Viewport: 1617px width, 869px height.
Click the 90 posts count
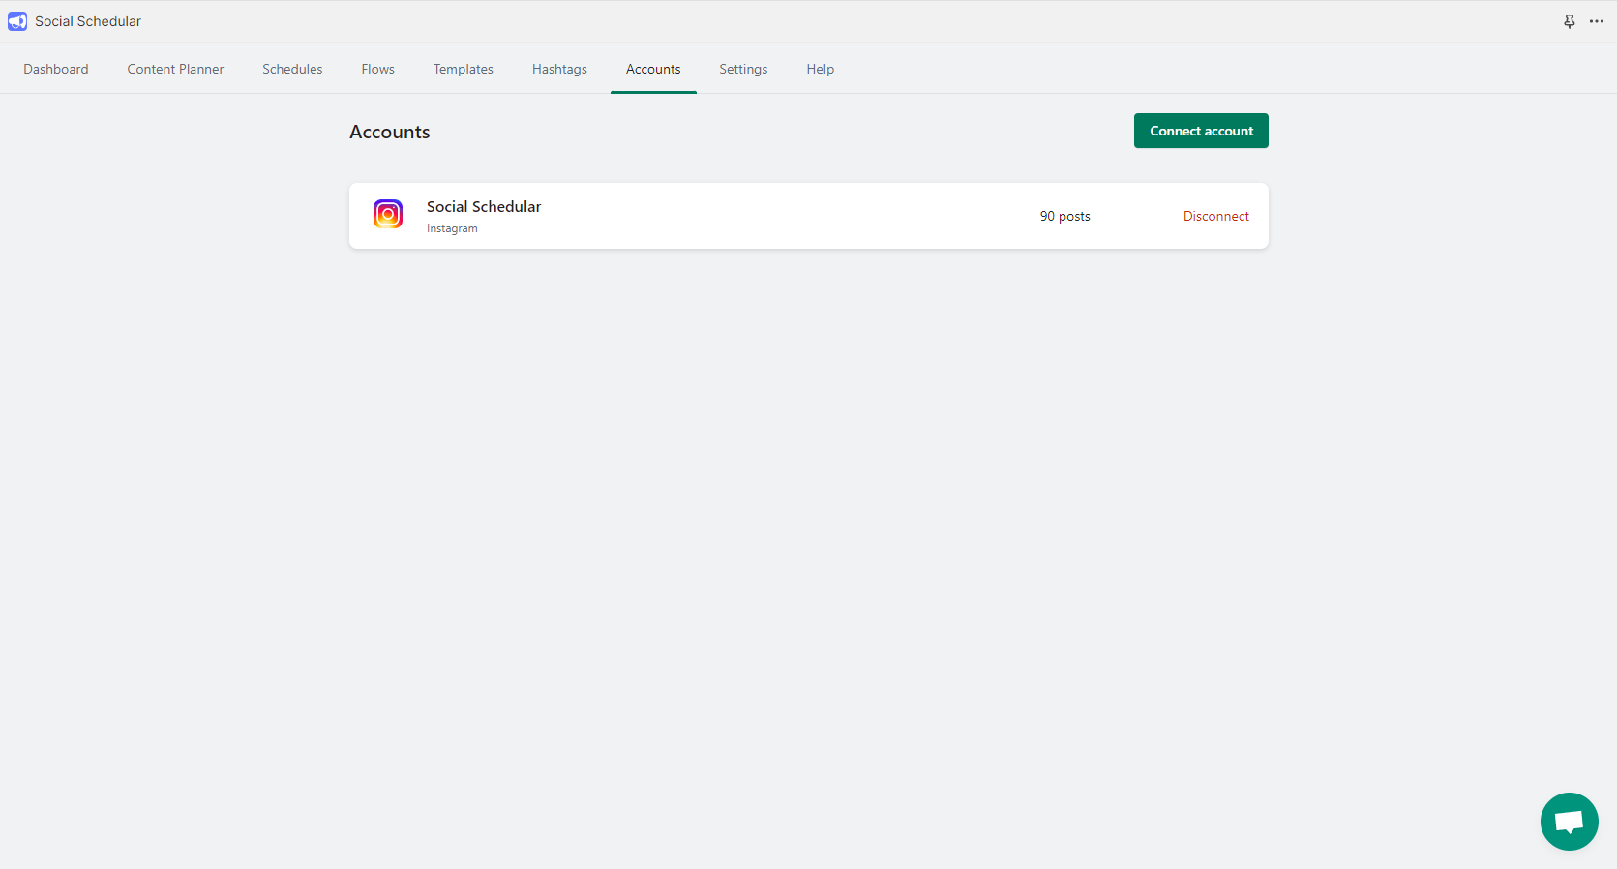(1064, 216)
